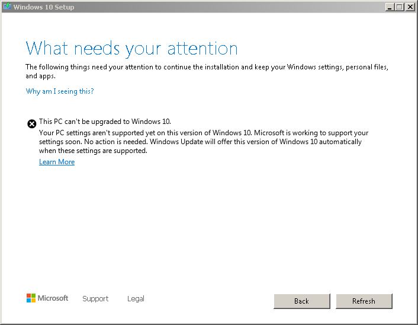Click the 'The following things need your attention' text
418x325 pixels.
point(207,71)
